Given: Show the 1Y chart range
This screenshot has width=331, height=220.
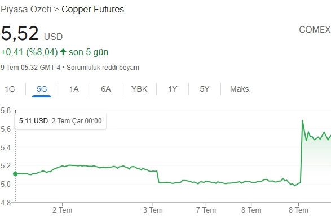Looking at the screenshot, I should tap(173, 89).
